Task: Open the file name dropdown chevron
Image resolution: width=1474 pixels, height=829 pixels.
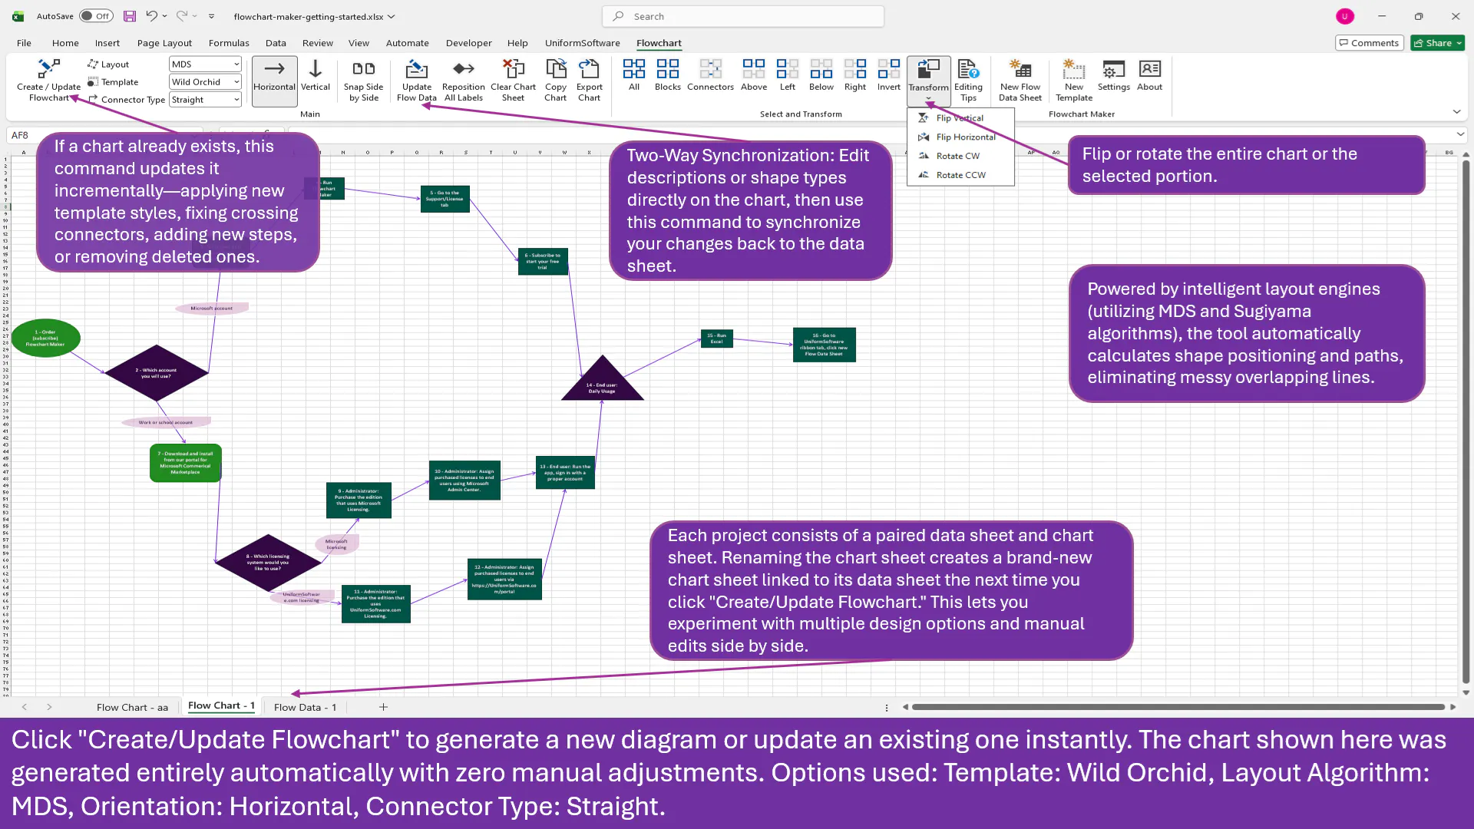Action: tap(392, 16)
